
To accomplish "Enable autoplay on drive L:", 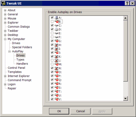I will (52, 60).
